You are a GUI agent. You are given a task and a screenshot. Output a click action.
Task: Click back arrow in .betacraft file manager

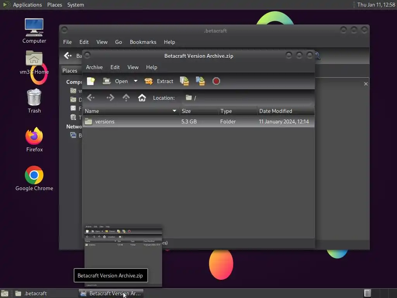pos(67,56)
